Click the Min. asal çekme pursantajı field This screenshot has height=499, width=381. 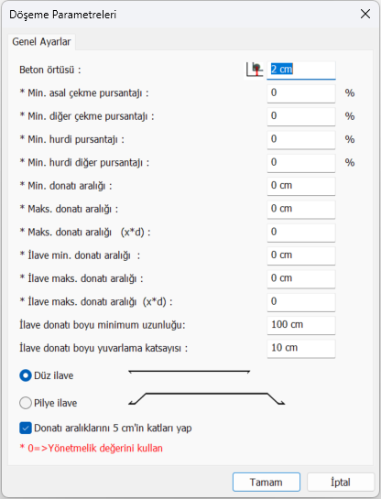tap(301, 93)
